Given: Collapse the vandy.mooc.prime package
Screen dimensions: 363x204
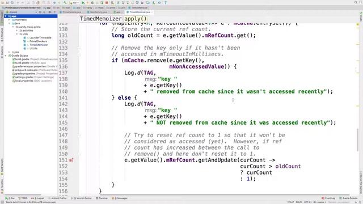Looking at the screenshot, I should tap(13, 27).
